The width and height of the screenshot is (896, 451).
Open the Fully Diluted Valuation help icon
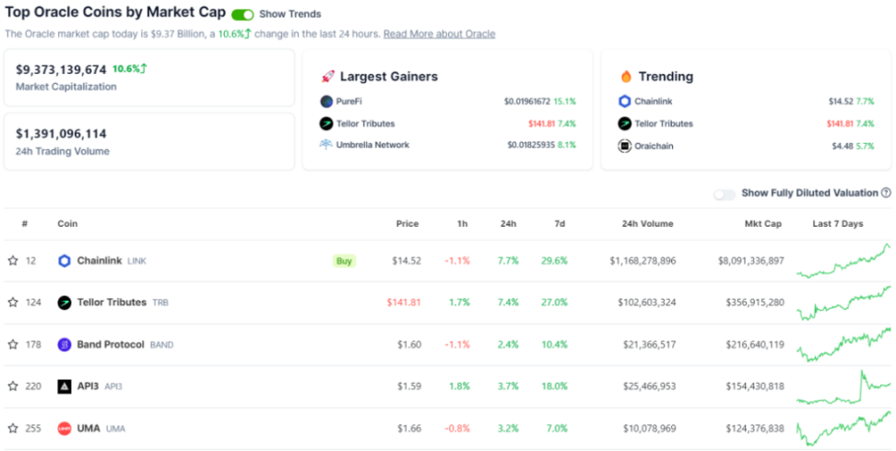[x=886, y=193]
